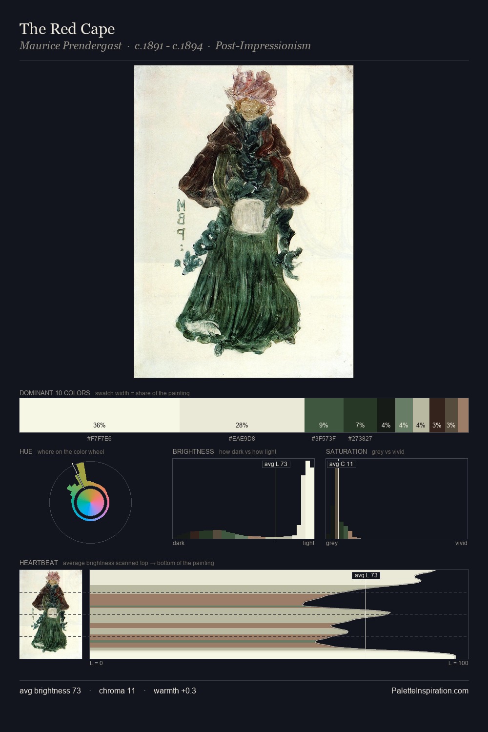
Task: Click the HEARTBEAT section heading
Action: [x=39, y=563]
